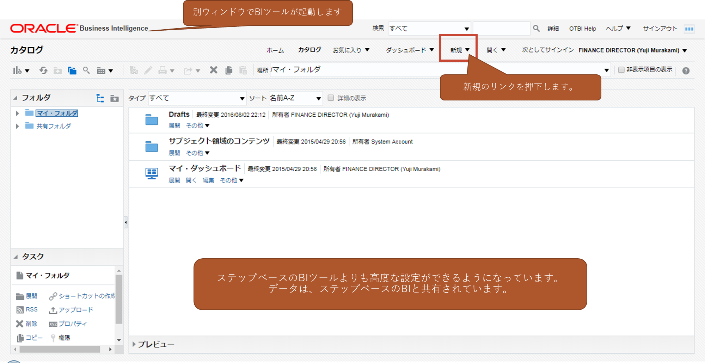Open the タイプ dropdown showing すべて
The width and height of the screenshot is (705, 363).
[197, 98]
